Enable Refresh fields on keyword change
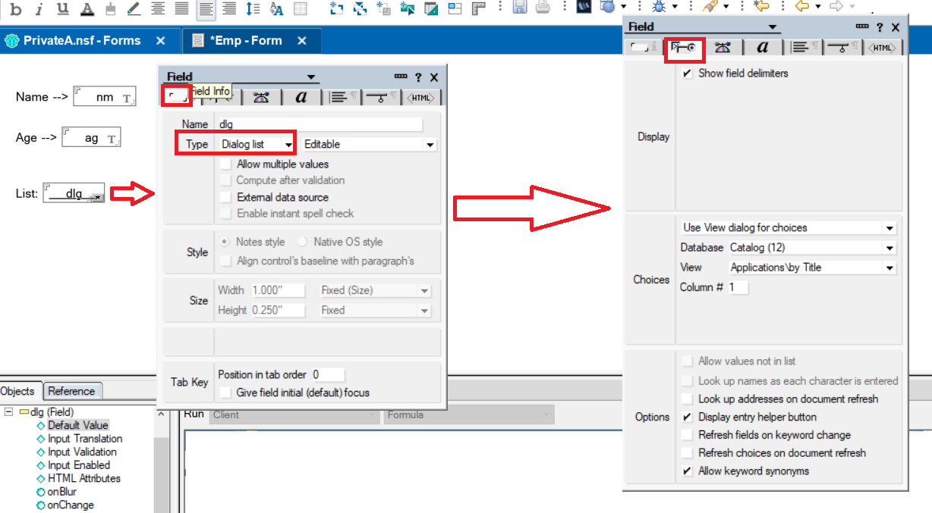 pos(688,435)
